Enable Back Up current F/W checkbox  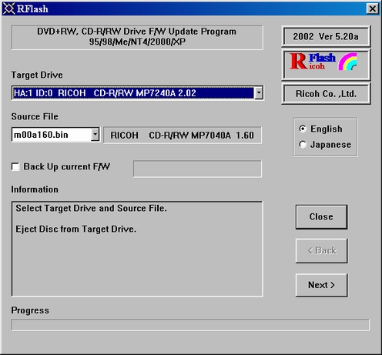pyautogui.click(x=15, y=167)
